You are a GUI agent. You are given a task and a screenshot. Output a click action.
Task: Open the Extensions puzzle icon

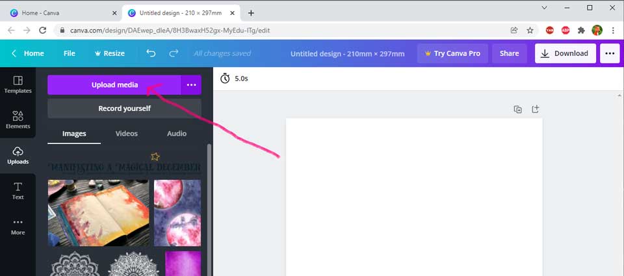(x=581, y=31)
